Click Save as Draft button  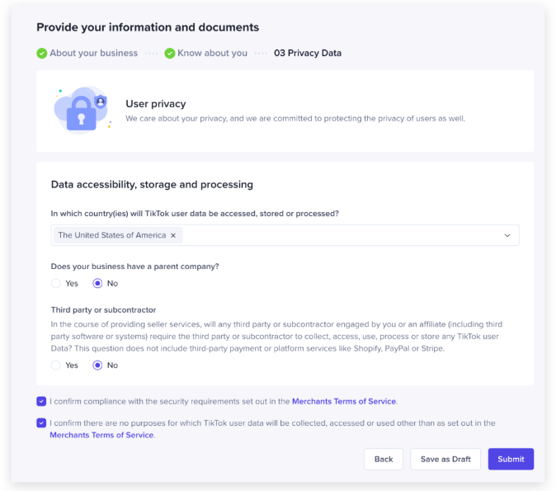pyautogui.click(x=445, y=459)
